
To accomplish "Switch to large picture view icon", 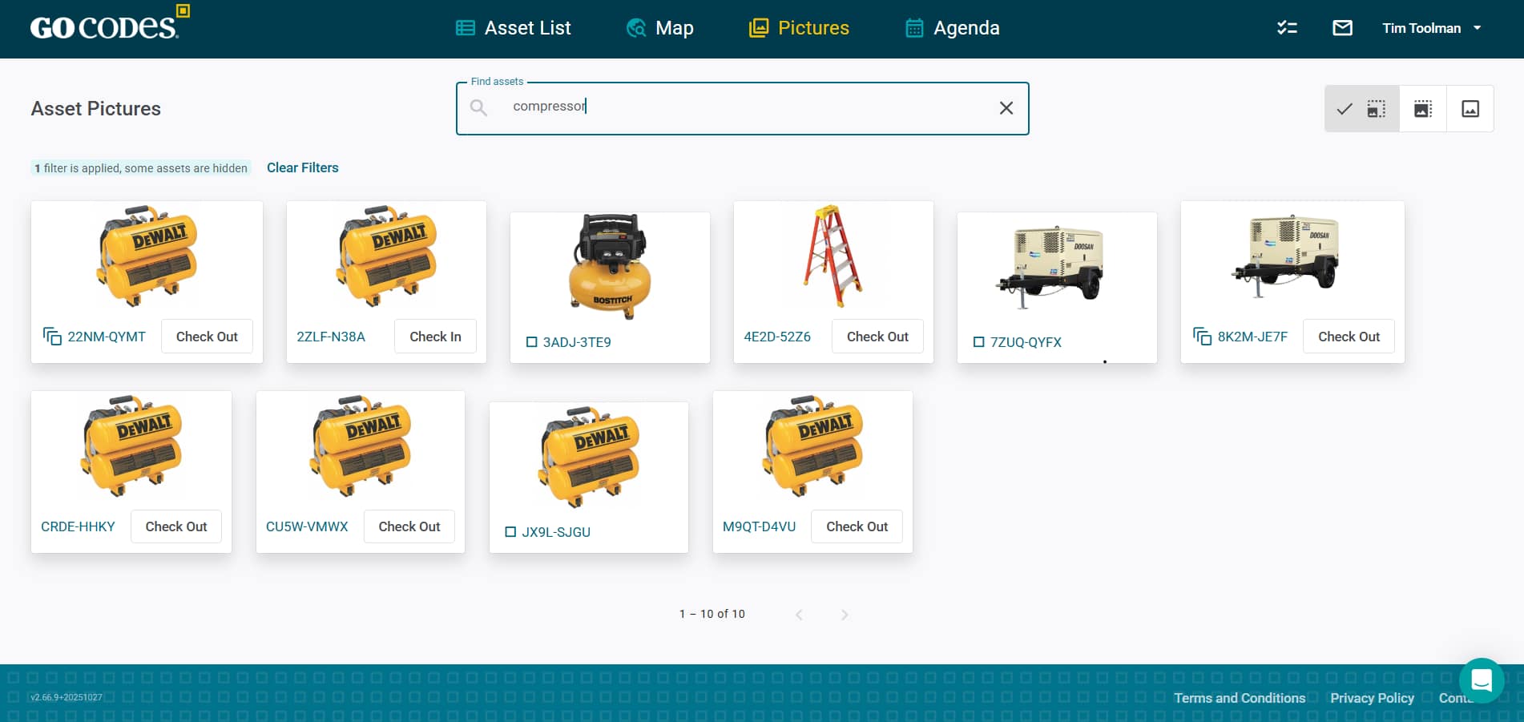I will (1470, 109).
